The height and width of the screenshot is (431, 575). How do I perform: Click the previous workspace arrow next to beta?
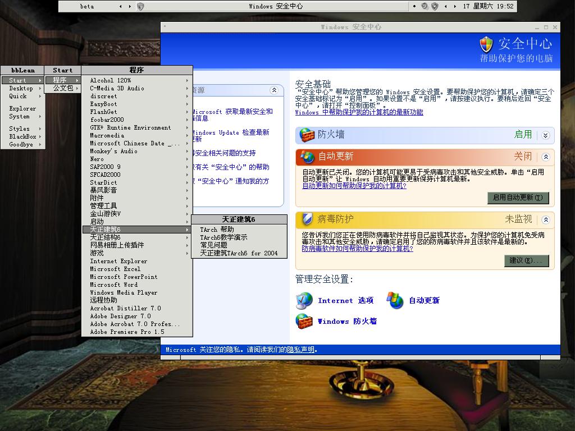point(120,6)
